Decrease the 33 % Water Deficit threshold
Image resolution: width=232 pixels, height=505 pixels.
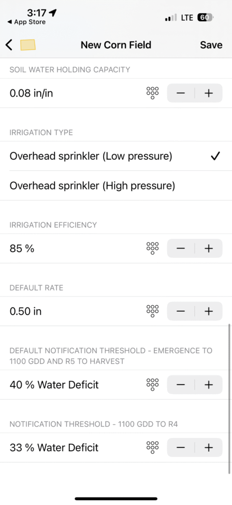pyautogui.click(x=181, y=447)
